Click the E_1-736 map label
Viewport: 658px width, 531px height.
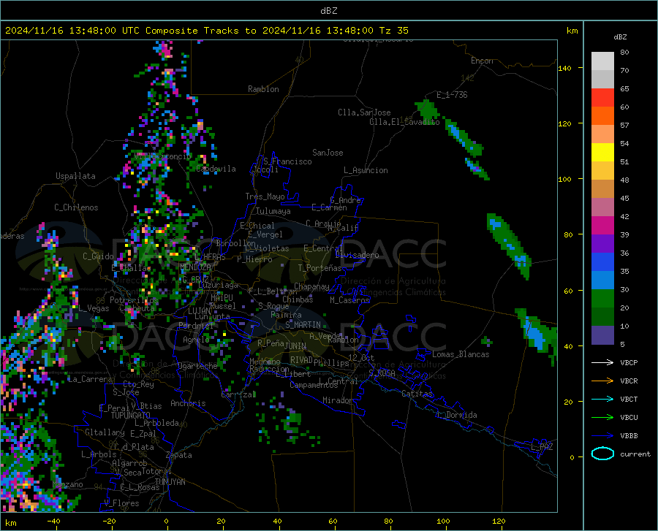click(452, 95)
